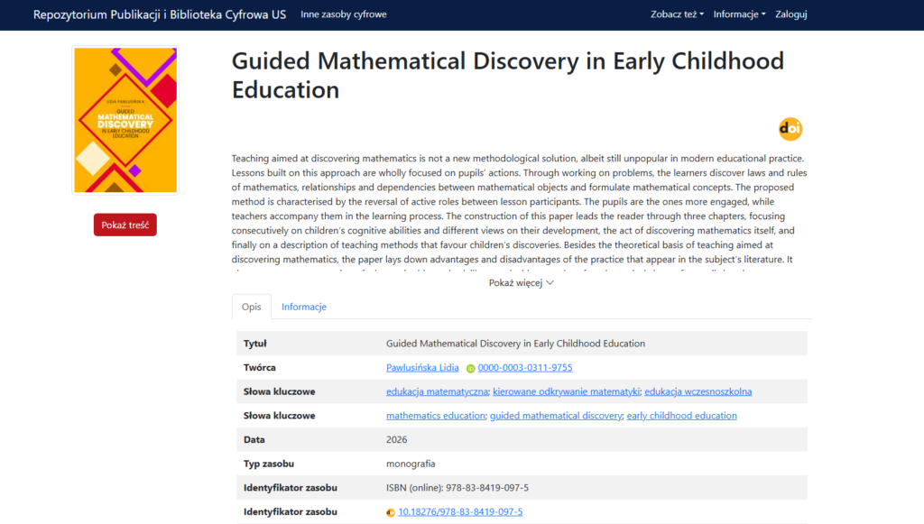
Task: Open the book cover thumbnail
Action: (x=125, y=120)
